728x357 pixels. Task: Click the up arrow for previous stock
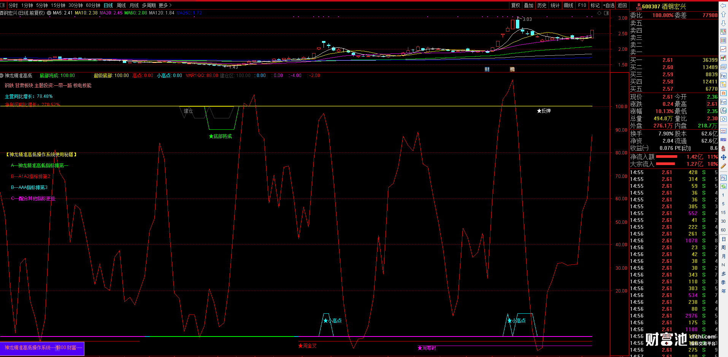tap(723, 14)
